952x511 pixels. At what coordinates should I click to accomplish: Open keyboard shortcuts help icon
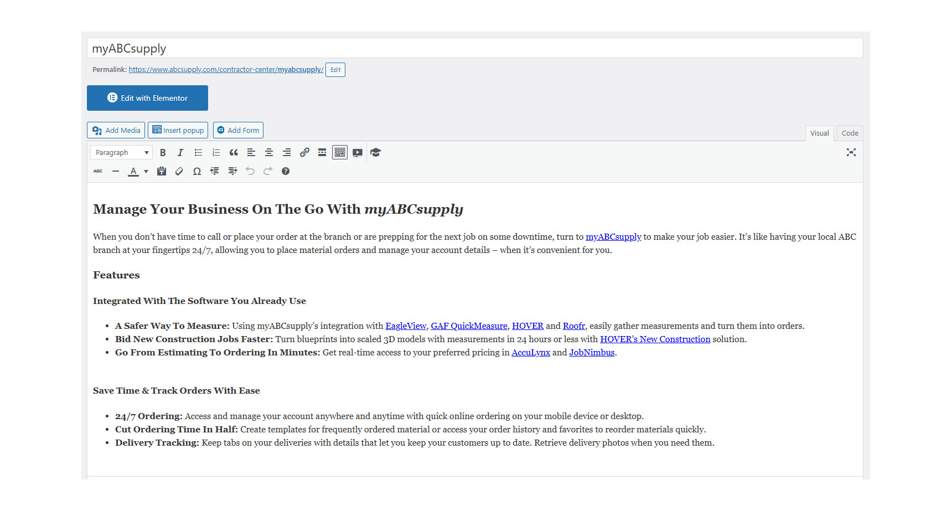tap(286, 172)
